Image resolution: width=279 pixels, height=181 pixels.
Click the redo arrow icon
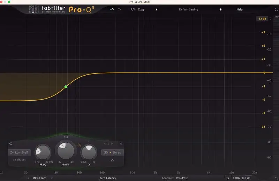pyautogui.click(x=120, y=9)
